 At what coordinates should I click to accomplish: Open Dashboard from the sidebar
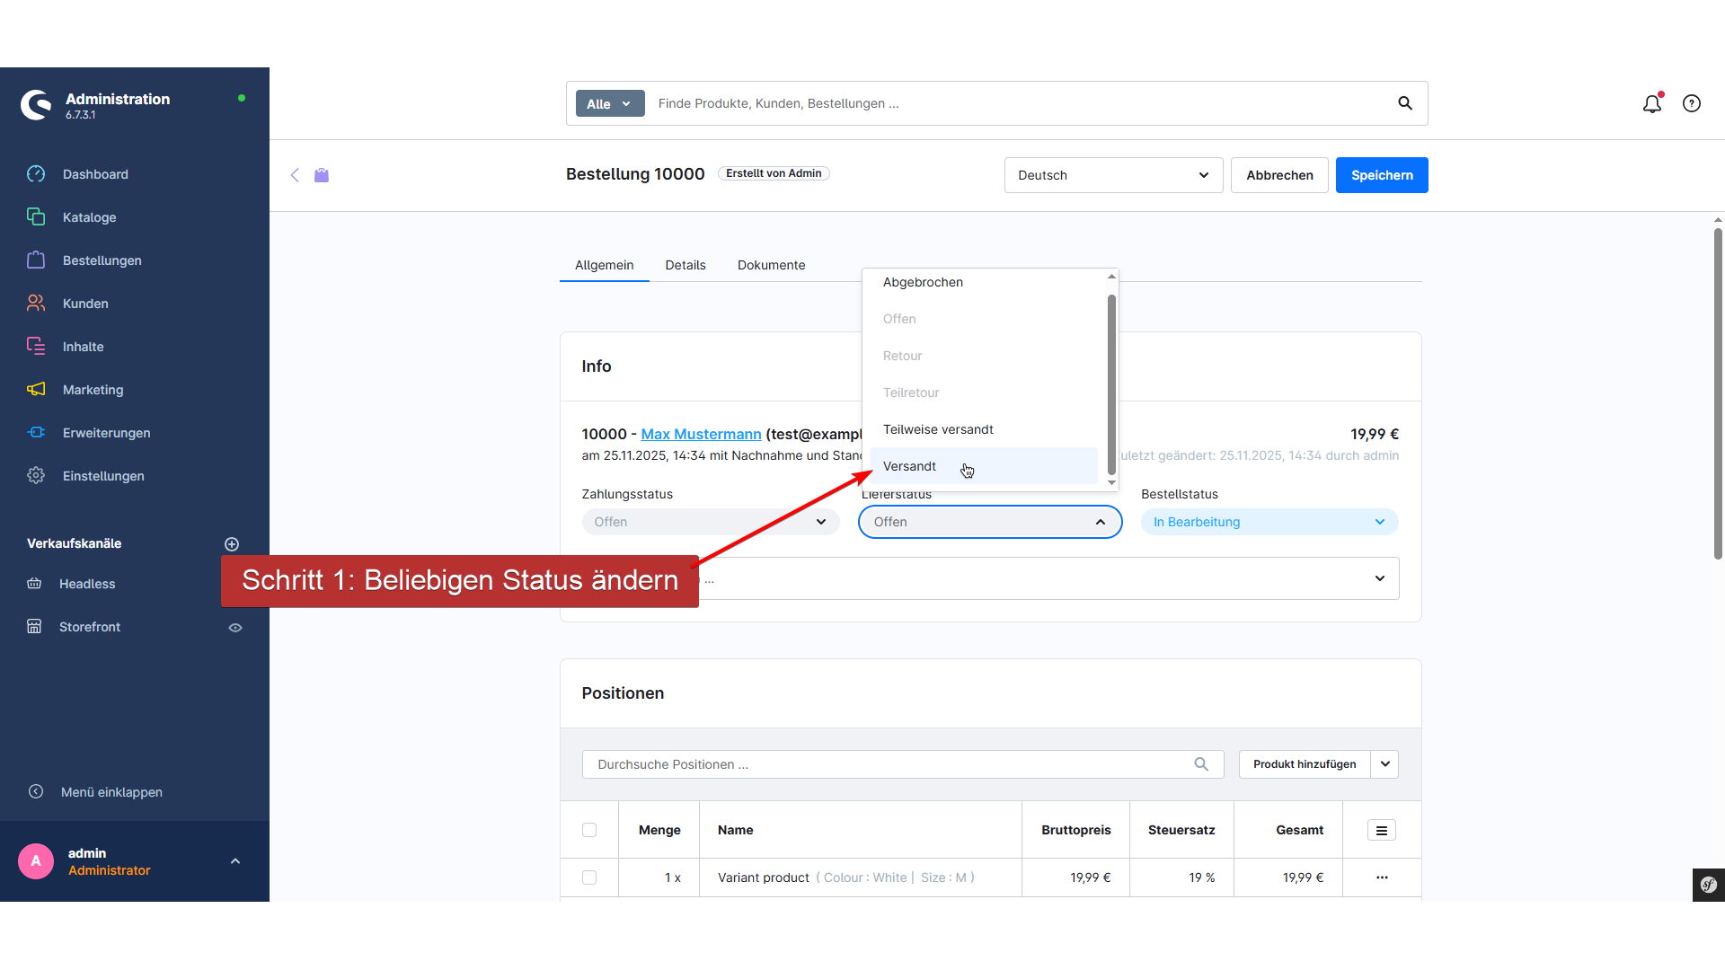pos(95,174)
